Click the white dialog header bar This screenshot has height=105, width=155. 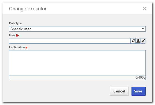[x=77, y=8]
